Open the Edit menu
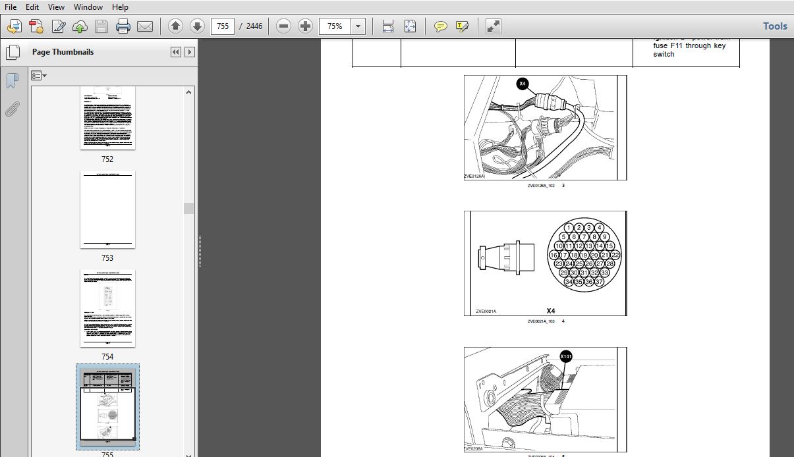Screen dimensions: 794x457 (x=32, y=7)
